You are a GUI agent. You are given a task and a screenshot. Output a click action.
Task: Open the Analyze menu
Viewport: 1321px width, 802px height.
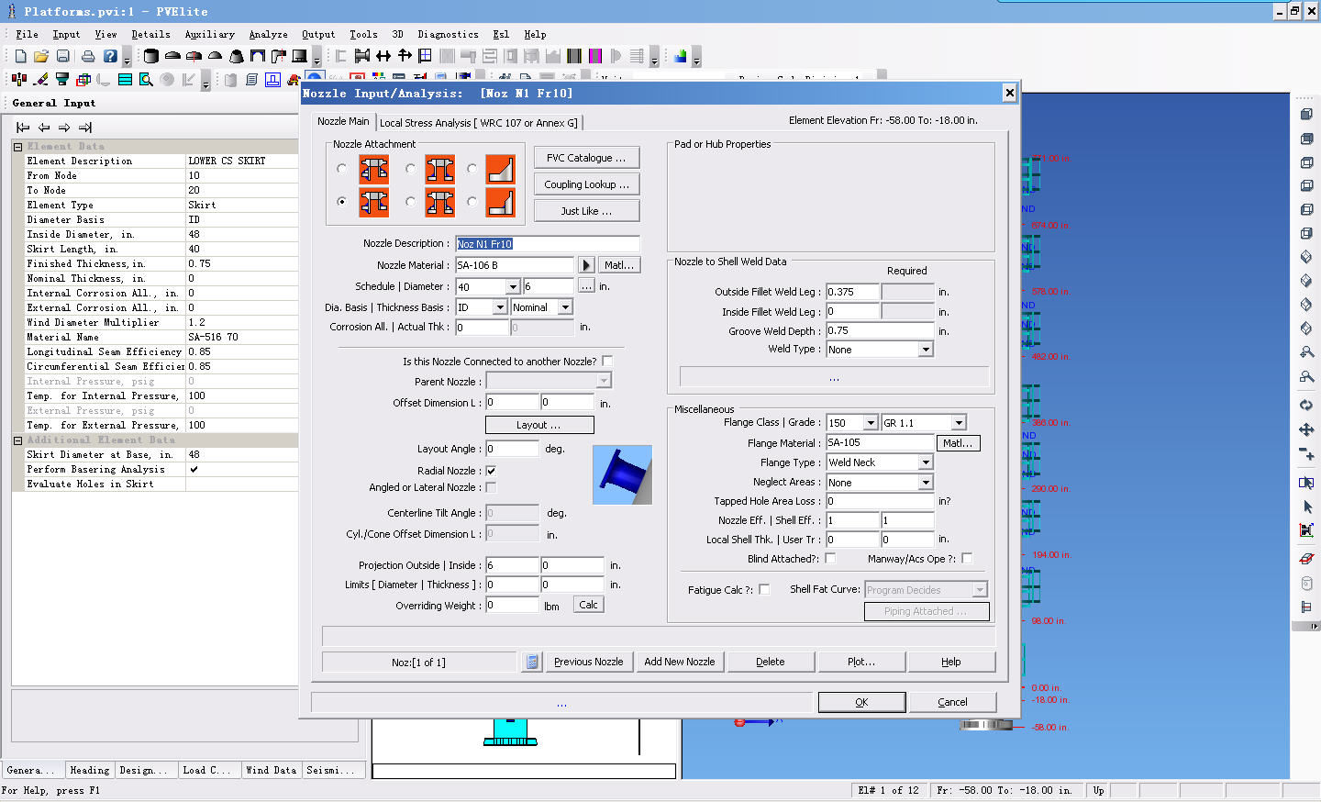[268, 34]
